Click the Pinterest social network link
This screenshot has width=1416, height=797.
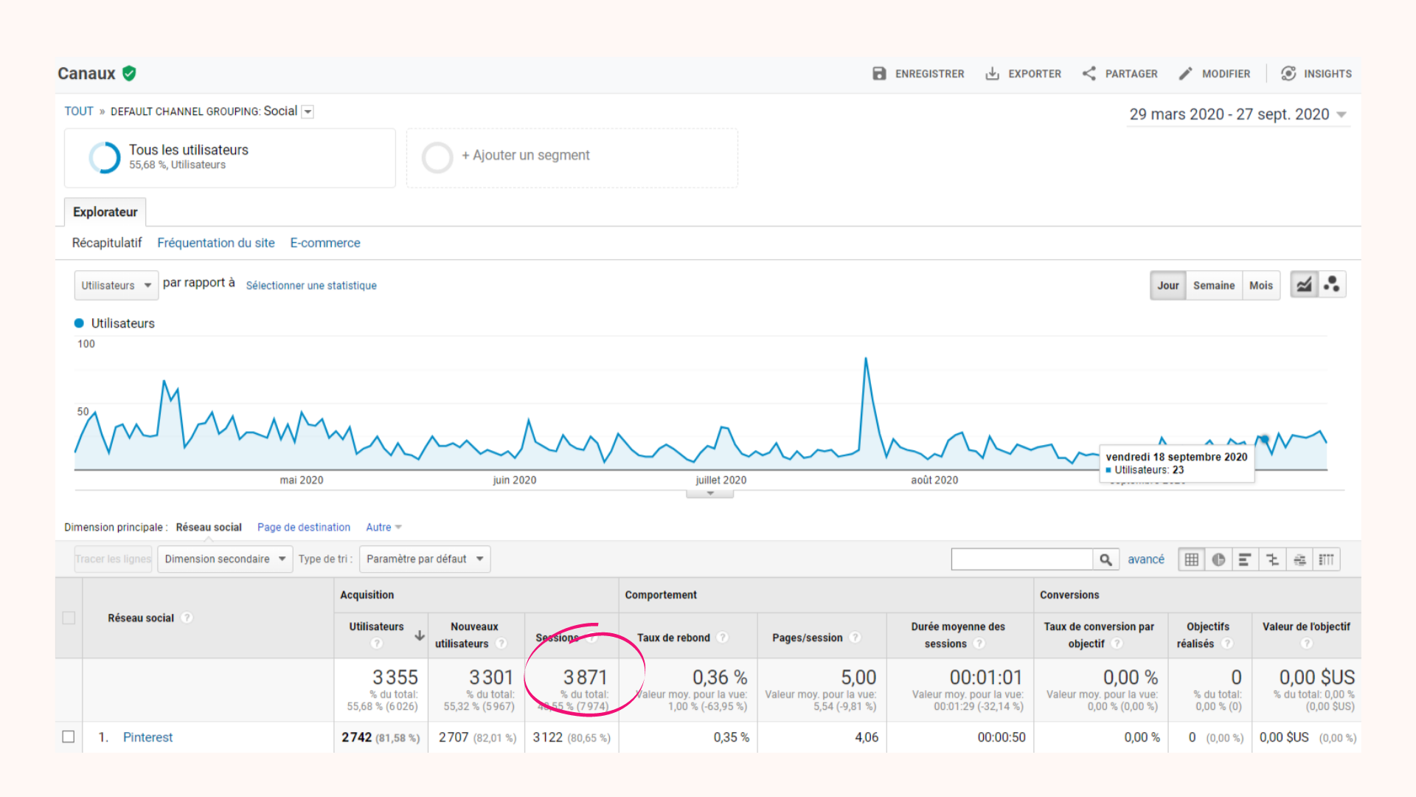coord(147,737)
